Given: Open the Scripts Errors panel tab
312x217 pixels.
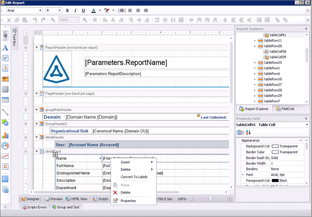Looking at the screenshot, I should [x=34, y=207].
